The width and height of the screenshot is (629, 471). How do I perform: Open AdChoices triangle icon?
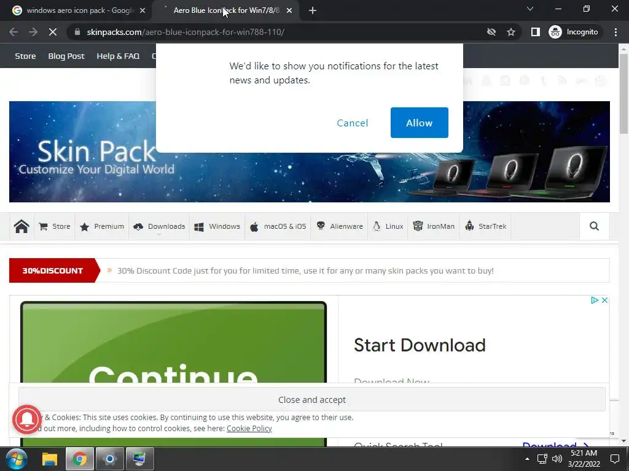click(x=594, y=300)
